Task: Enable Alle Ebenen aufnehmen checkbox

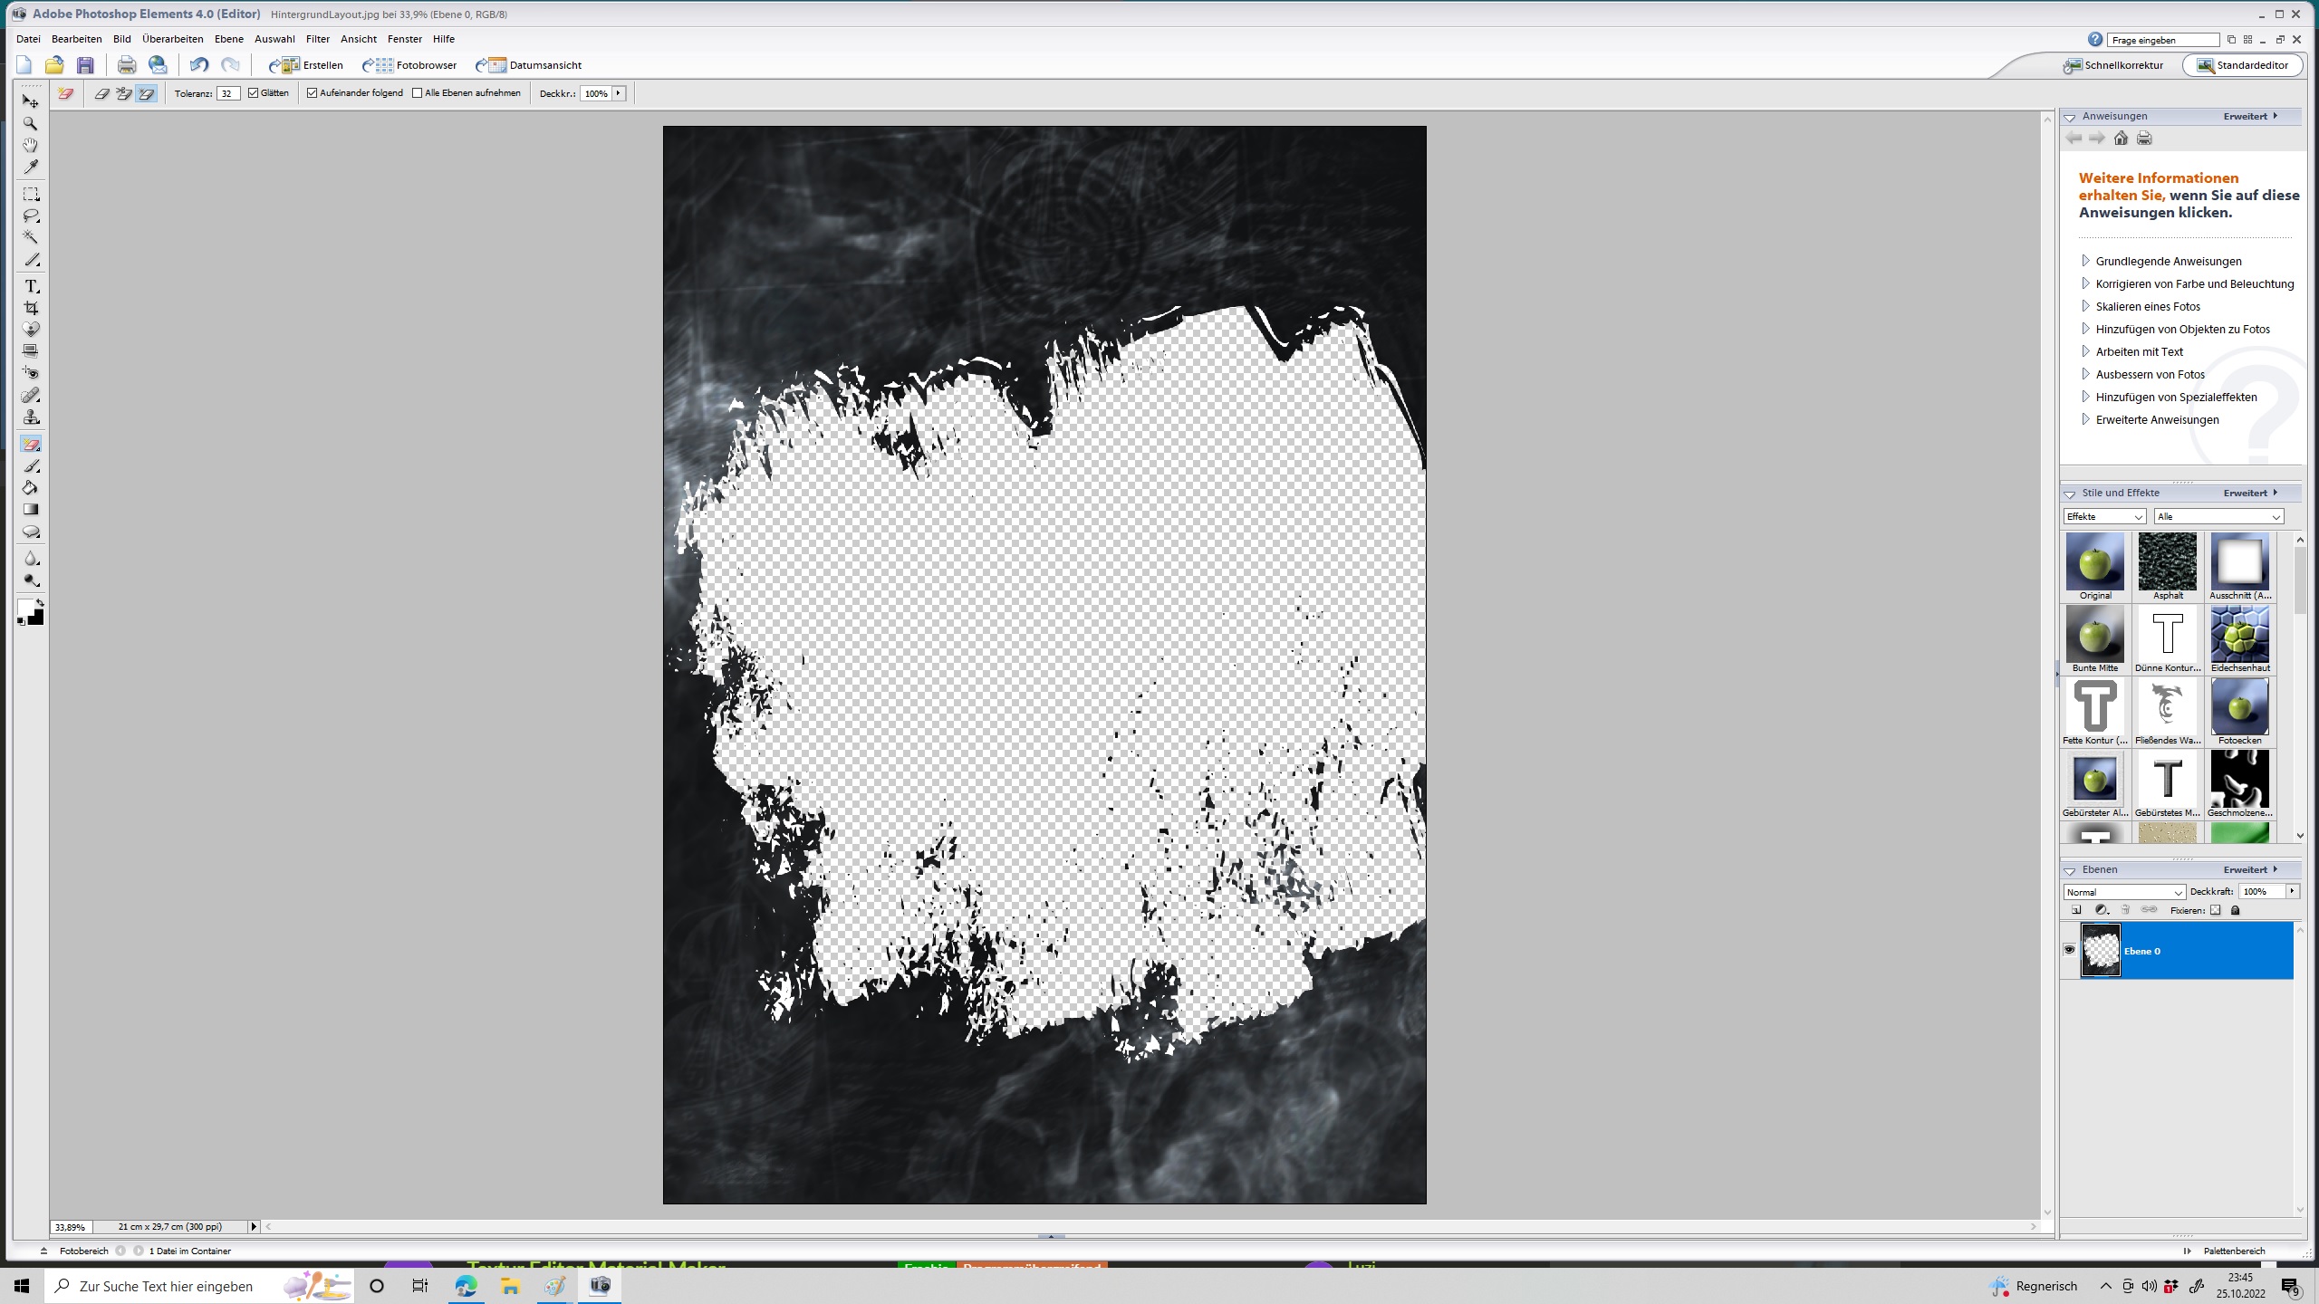Action: (x=418, y=93)
